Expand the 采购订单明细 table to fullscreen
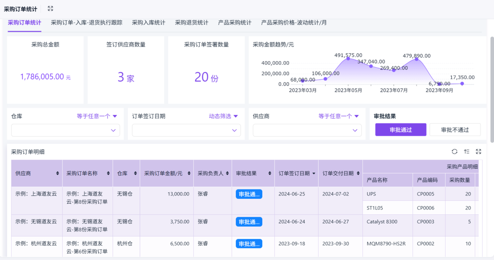Image resolution: width=494 pixels, height=260 pixels. point(478,152)
